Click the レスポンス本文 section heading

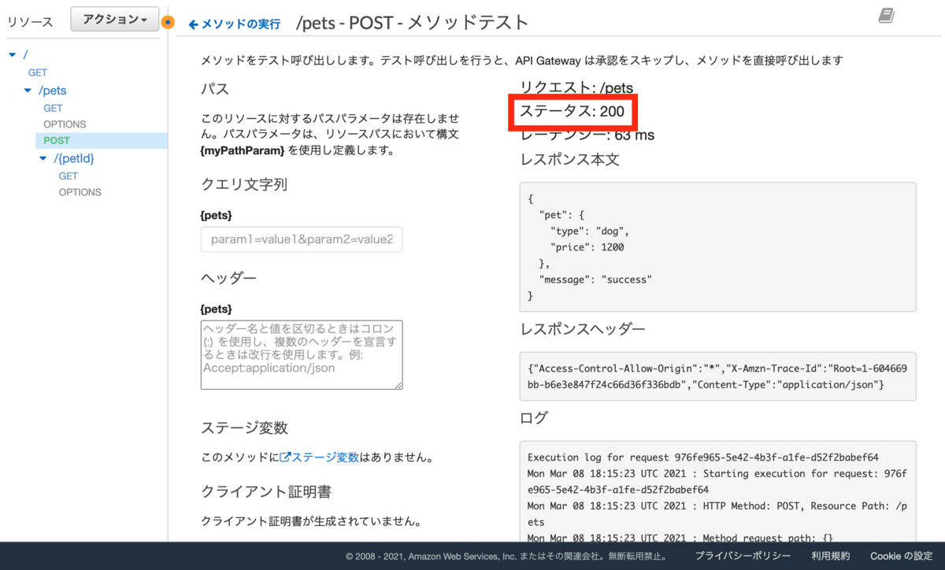click(570, 160)
